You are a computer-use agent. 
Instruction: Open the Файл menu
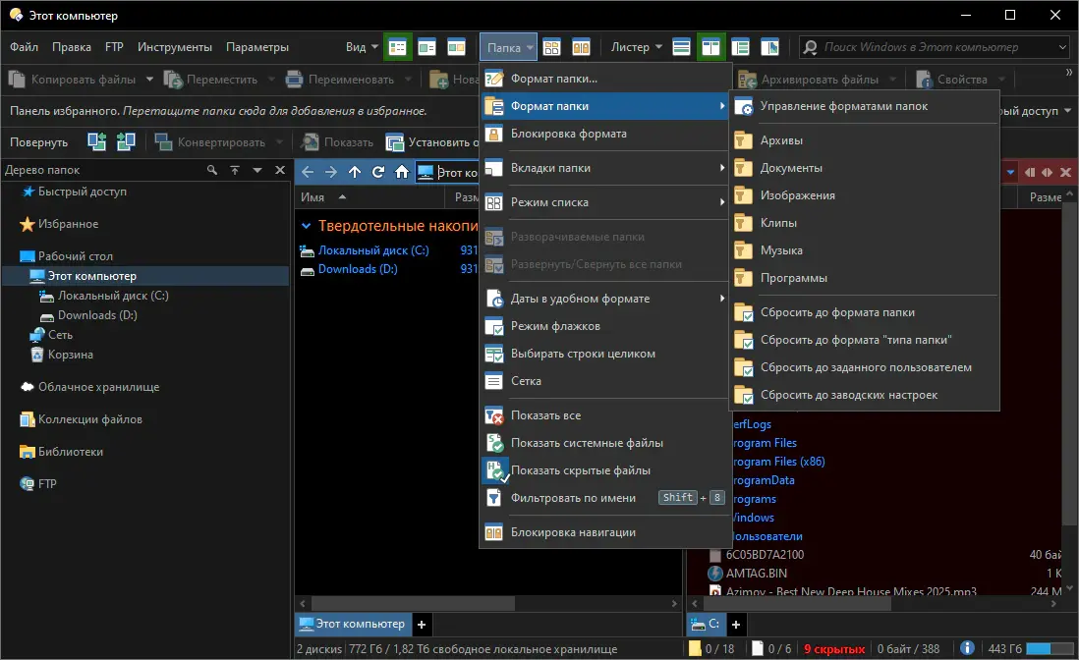coord(25,47)
